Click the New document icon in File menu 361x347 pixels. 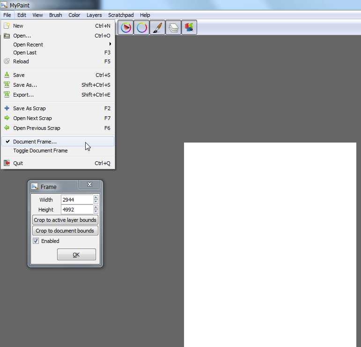(x=7, y=26)
